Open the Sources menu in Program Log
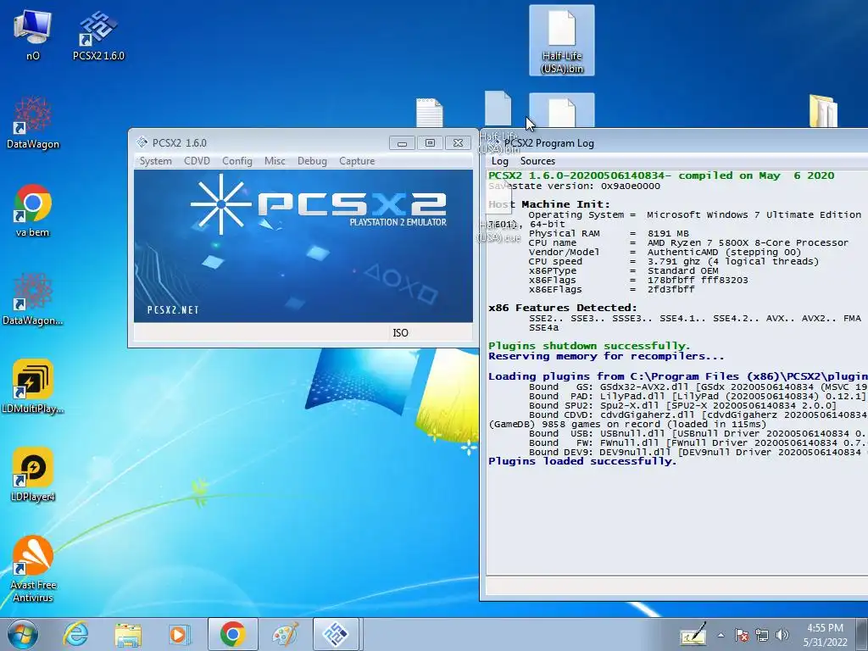 click(537, 161)
